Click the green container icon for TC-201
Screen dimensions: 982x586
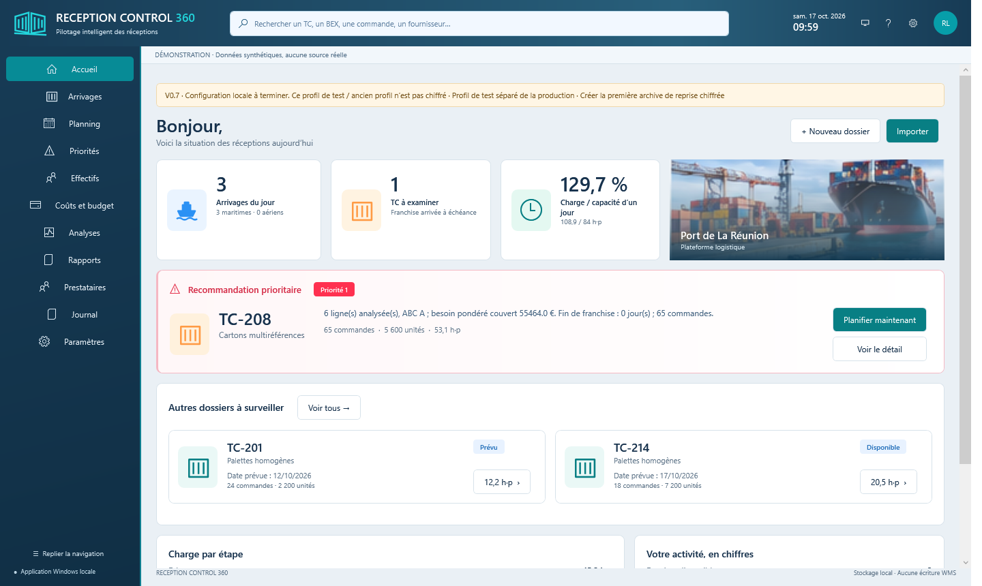point(198,467)
